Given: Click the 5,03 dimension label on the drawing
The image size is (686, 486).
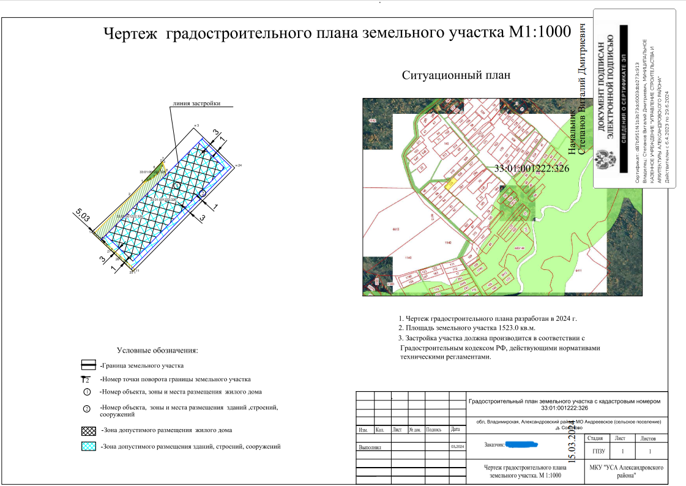Looking at the screenshot, I should click(x=83, y=215).
